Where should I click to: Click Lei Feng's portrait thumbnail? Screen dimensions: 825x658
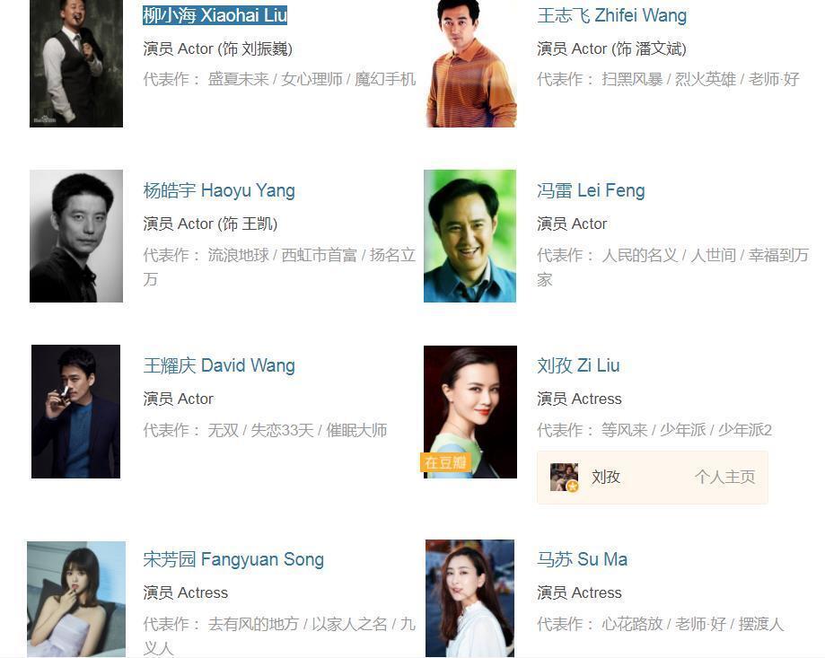pos(470,235)
